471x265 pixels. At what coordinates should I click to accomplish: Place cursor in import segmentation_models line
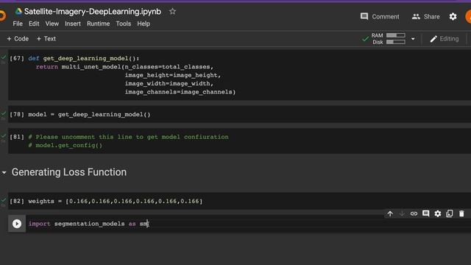point(88,224)
